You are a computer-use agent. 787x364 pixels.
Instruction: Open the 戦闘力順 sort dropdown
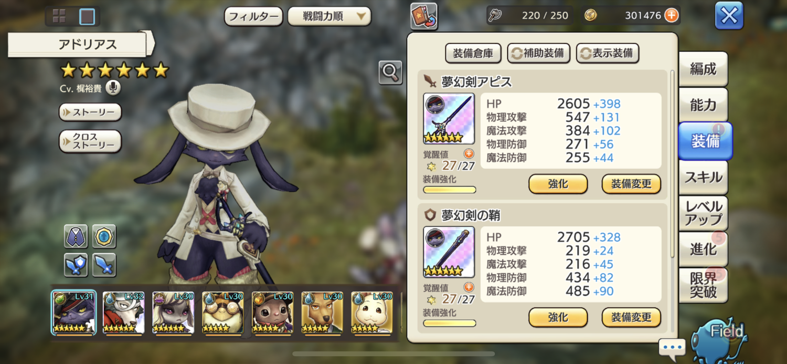tap(329, 16)
